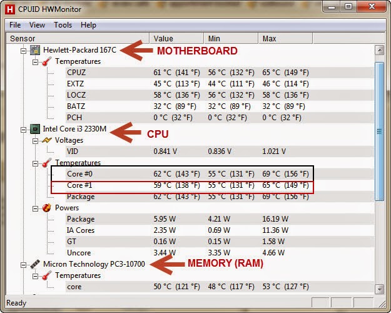
Task: Click the IA Cores min value 0.69 W
Action: coord(219,230)
